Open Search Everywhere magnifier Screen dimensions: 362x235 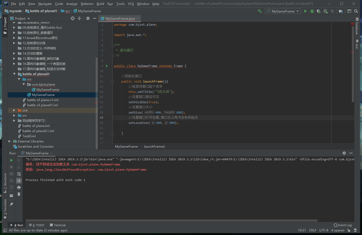356,11
